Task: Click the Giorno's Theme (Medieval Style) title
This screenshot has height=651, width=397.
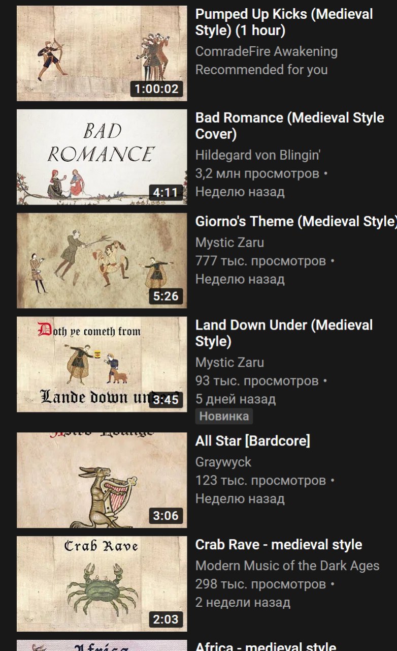Action: [296, 222]
